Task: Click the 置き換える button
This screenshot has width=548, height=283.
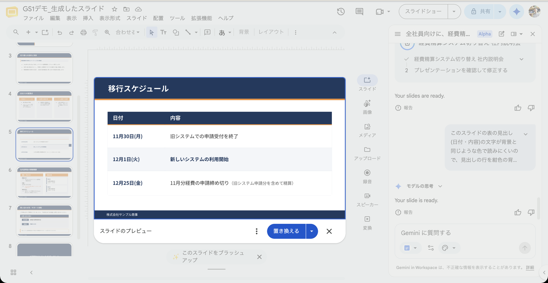Action: click(x=286, y=231)
